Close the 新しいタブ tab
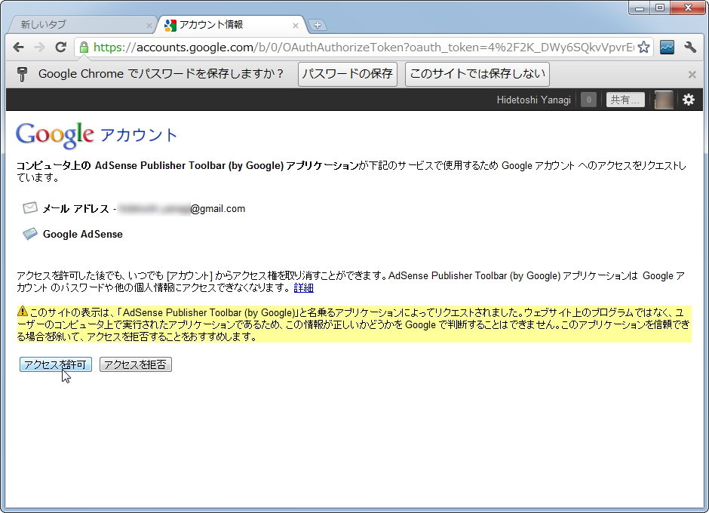This screenshot has height=513, width=709. tap(149, 26)
